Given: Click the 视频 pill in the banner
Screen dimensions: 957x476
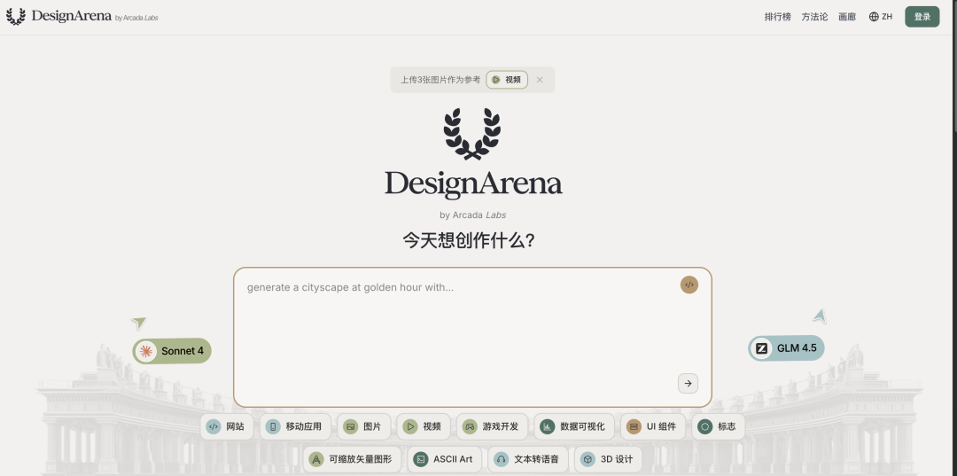Looking at the screenshot, I should tap(507, 80).
